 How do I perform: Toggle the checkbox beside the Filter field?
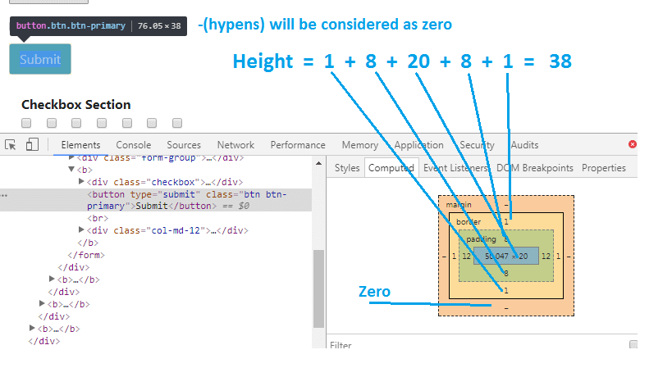(x=633, y=344)
